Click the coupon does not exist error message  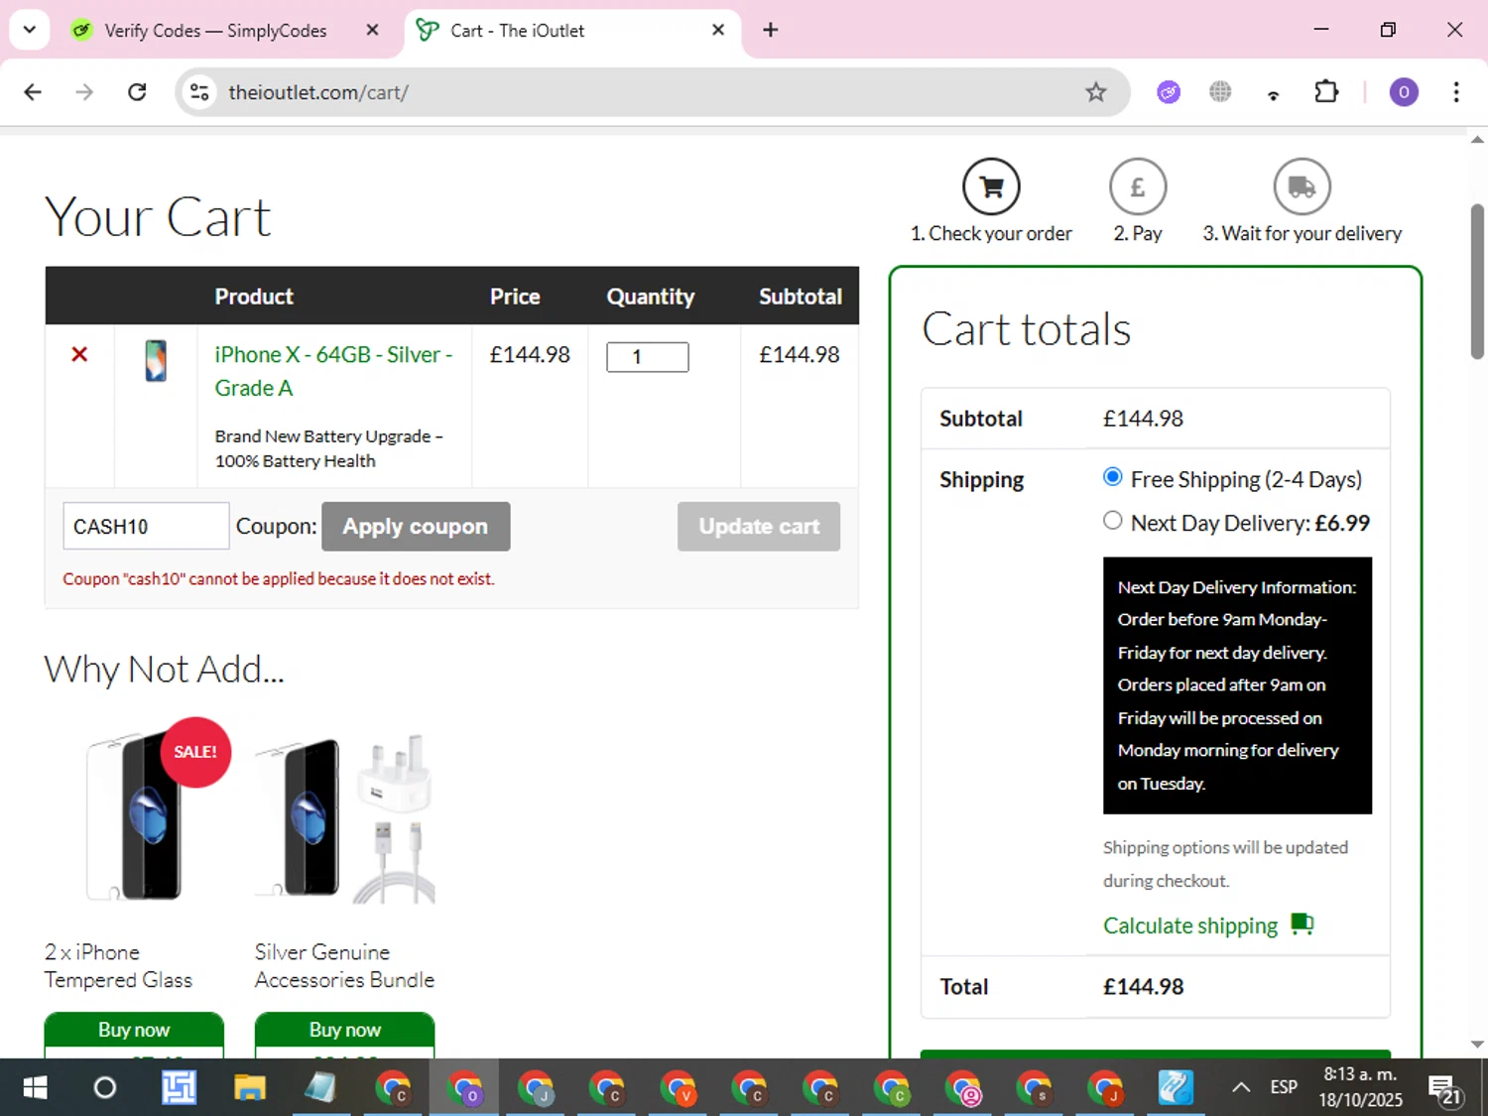[279, 579]
